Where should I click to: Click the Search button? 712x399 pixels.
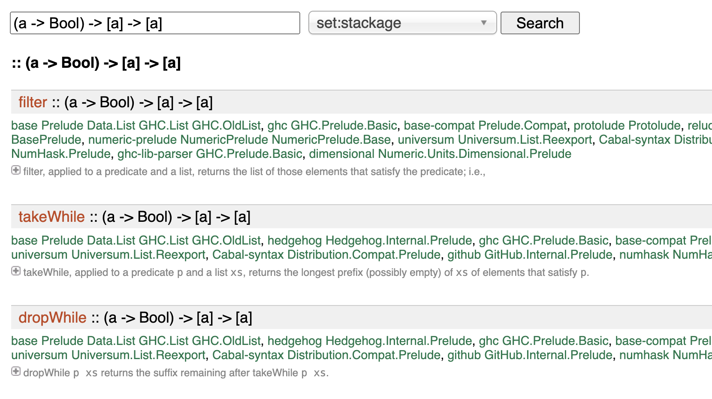[x=540, y=23]
